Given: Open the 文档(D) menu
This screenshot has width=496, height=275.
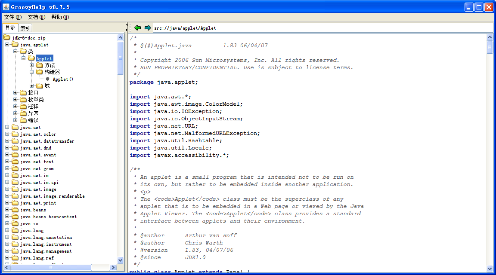Looking at the screenshot, I should pos(36,17).
